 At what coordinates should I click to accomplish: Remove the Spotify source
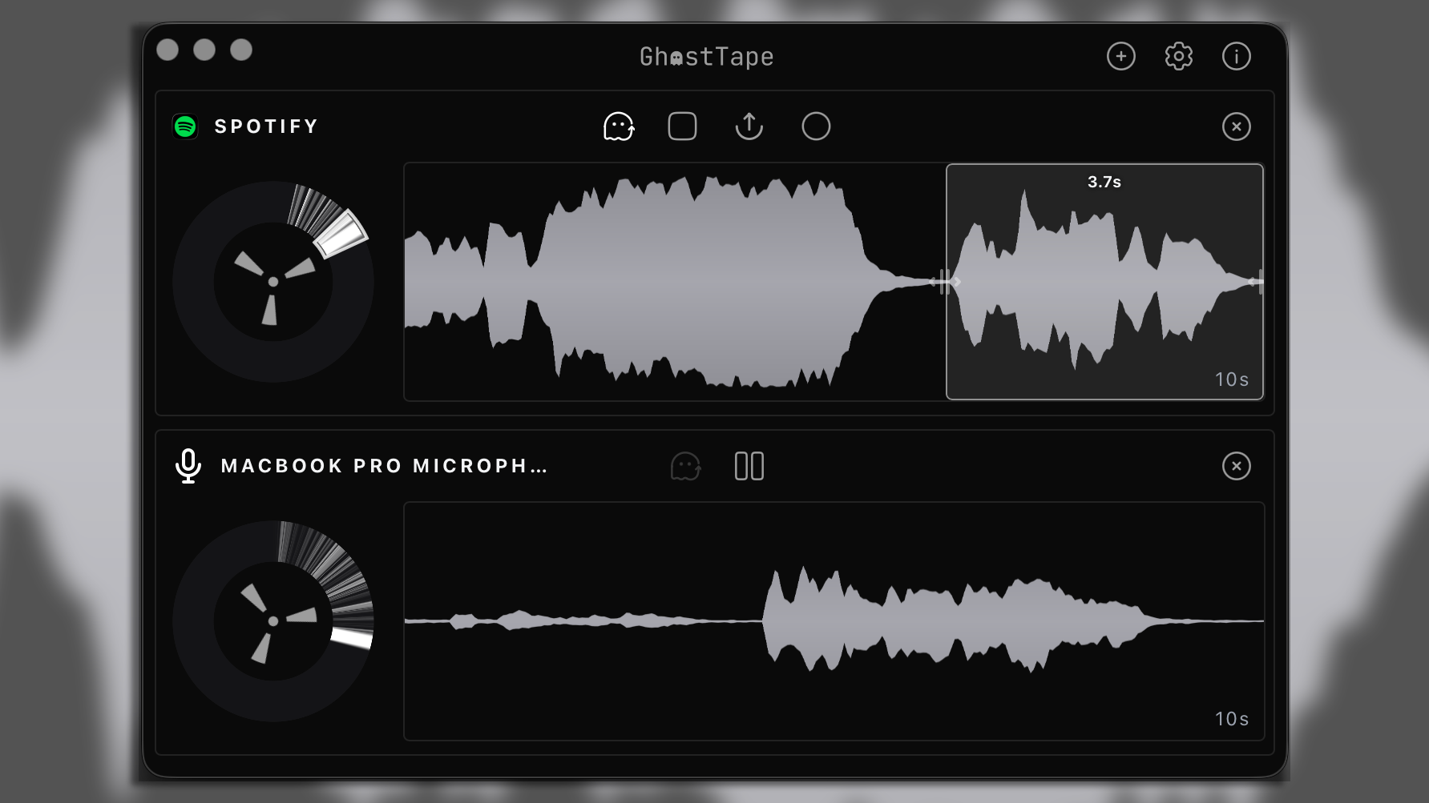[1236, 126]
